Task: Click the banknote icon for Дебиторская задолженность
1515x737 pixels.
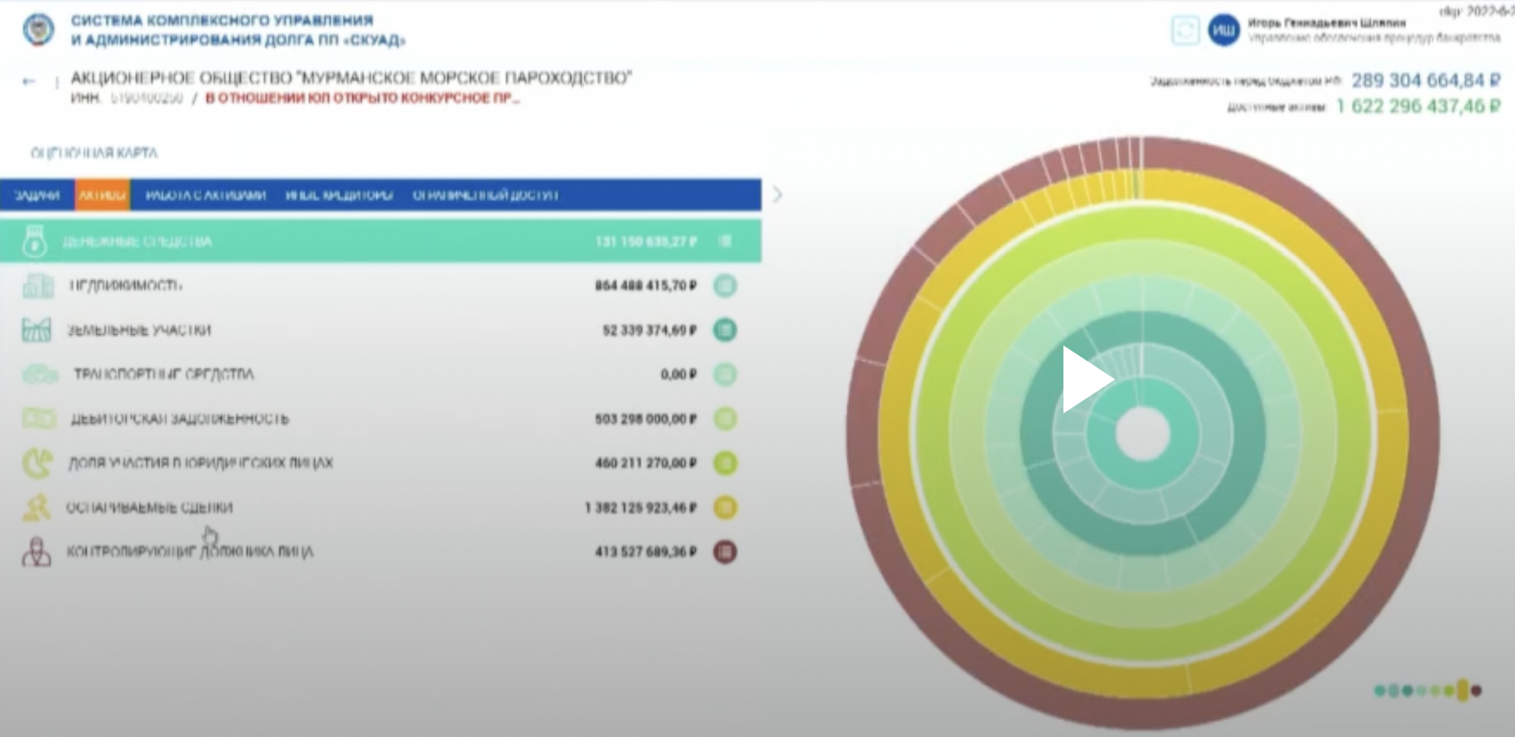Action: (39, 418)
